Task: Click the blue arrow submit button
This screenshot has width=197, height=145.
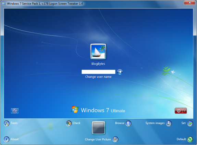Action: 120,72
